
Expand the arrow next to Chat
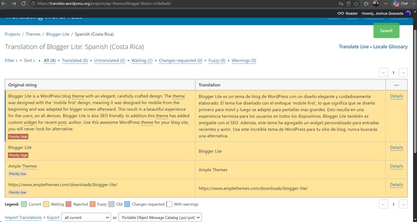(x=413, y=3)
